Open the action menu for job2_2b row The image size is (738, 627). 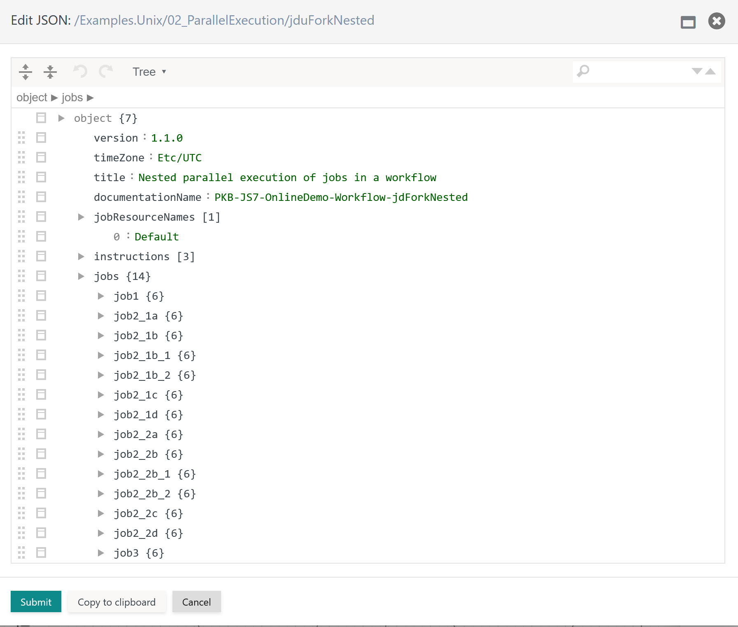41,454
